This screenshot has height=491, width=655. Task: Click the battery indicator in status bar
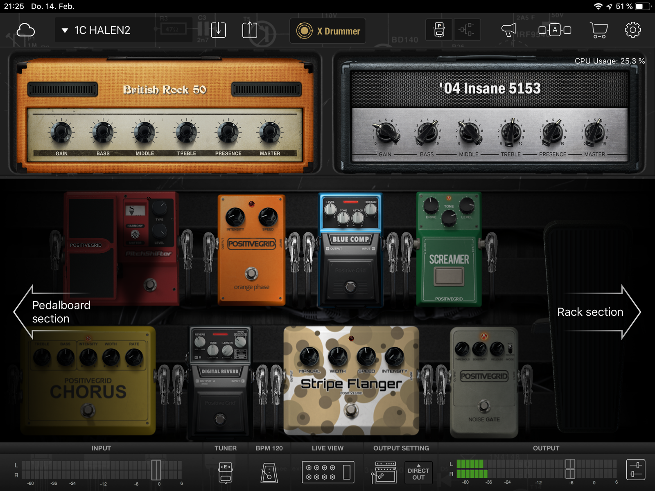[x=643, y=6]
